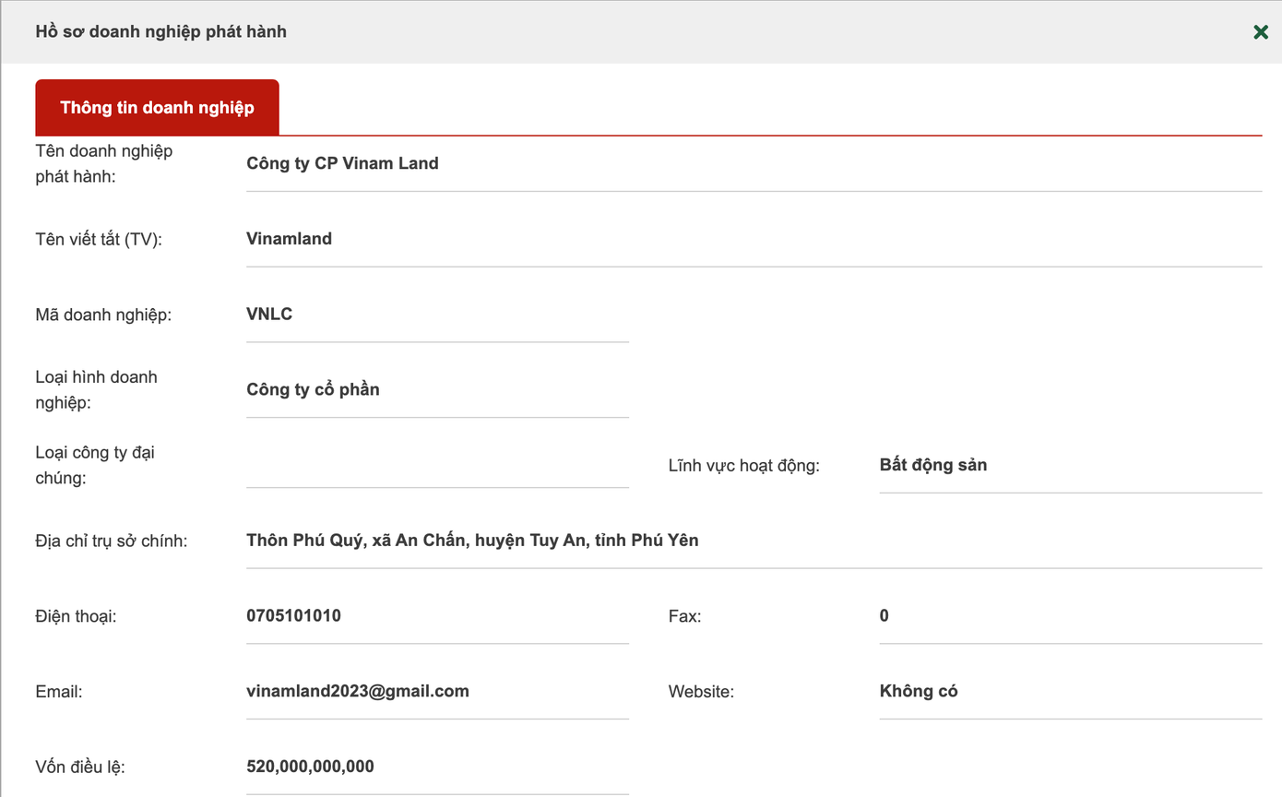
Task: Click the Hồ sơ doanh nghiệp phát hành title
Action: [160, 31]
